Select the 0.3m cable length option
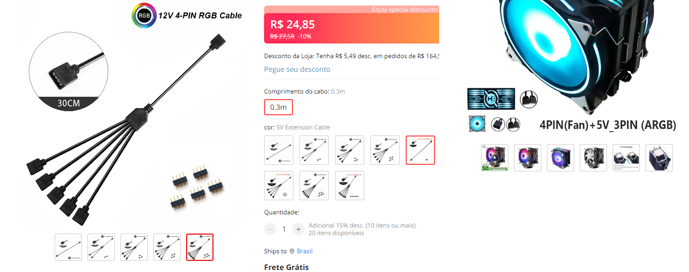Screen dimensions: 689x272 tap(278, 107)
